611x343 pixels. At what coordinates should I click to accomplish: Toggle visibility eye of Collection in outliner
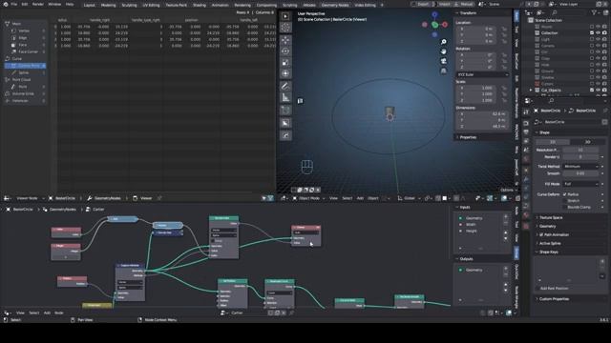coord(599,33)
